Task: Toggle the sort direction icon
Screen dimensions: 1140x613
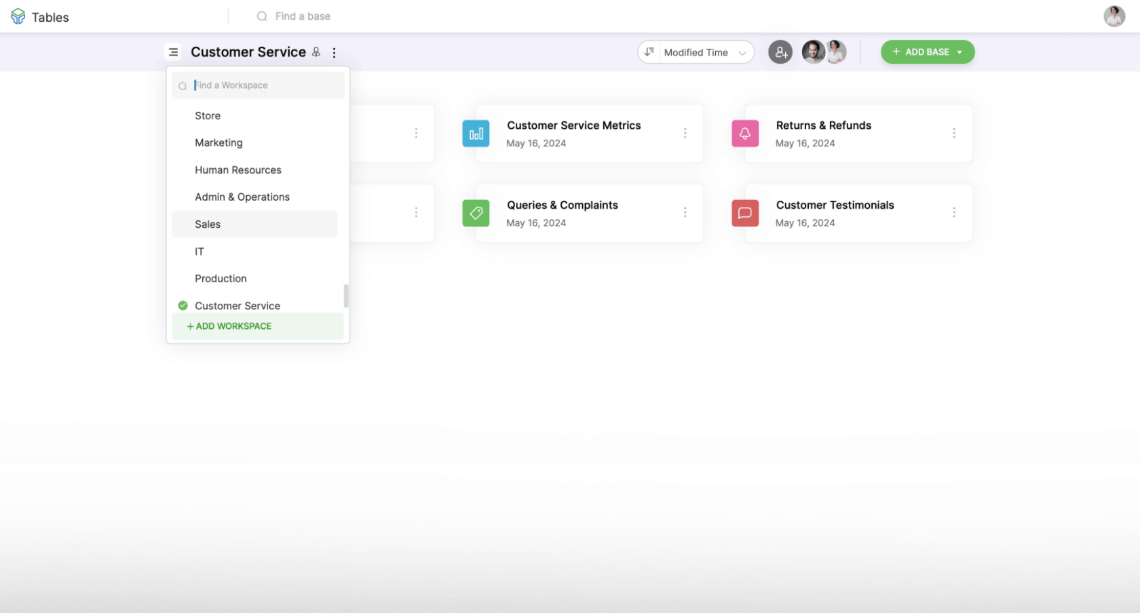Action: click(649, 52)
